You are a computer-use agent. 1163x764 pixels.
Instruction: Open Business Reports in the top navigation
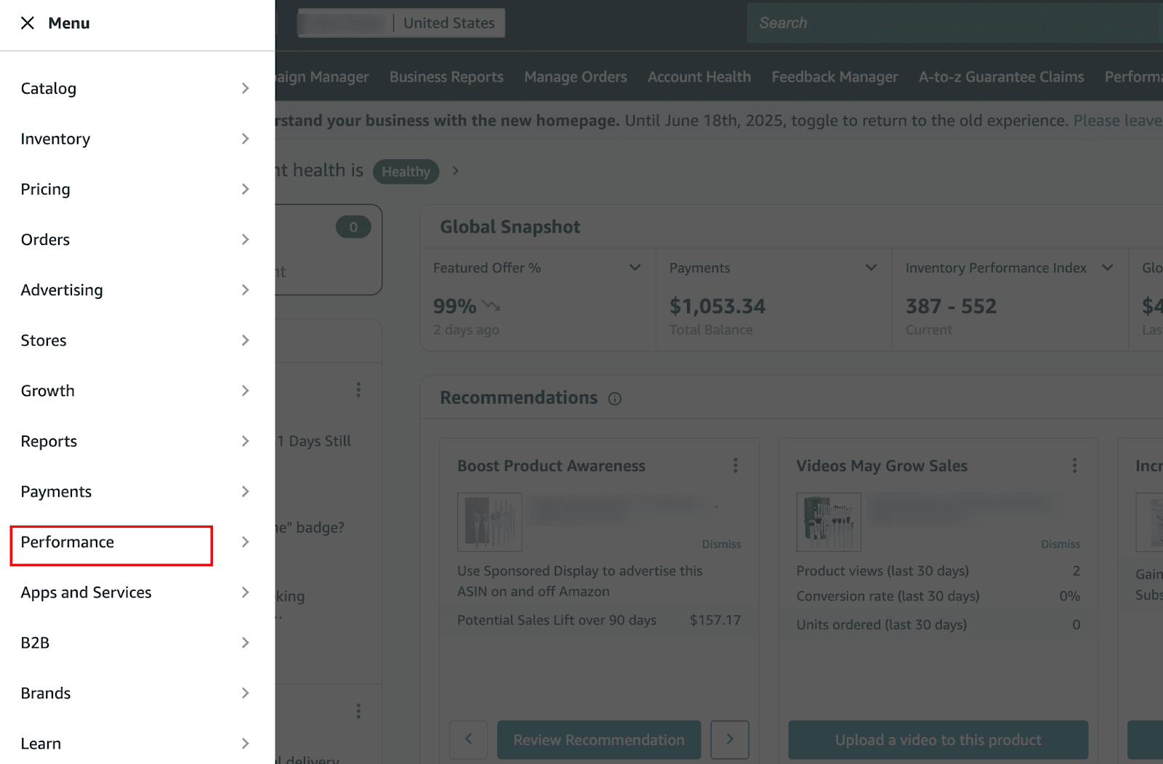(x=446, y=77)
